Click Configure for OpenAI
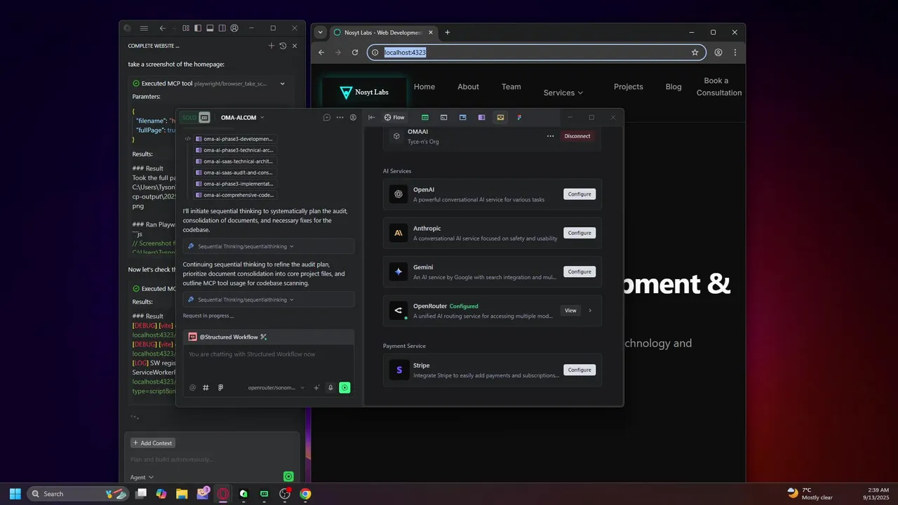 pyautogui.click(x=579, y=194)
